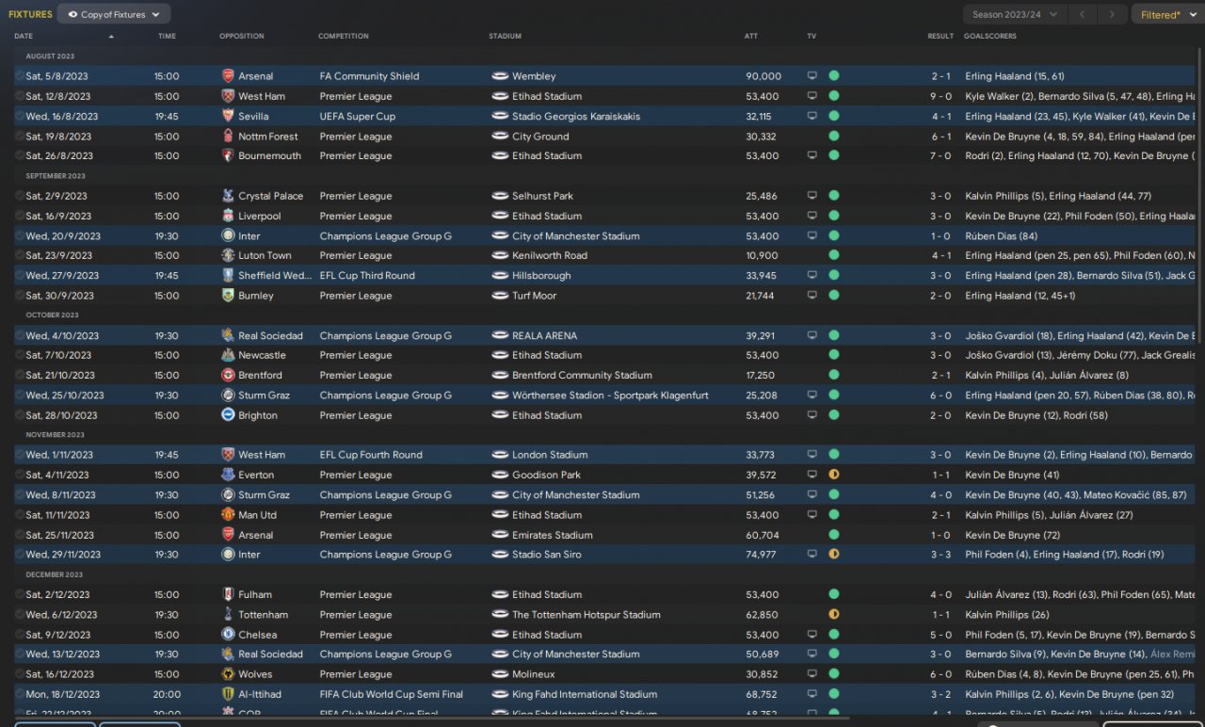The height and width of the screenshot is (727, 1205).
Task: Go to the next season with the right arrow
Action: (x=1113, y=14)
